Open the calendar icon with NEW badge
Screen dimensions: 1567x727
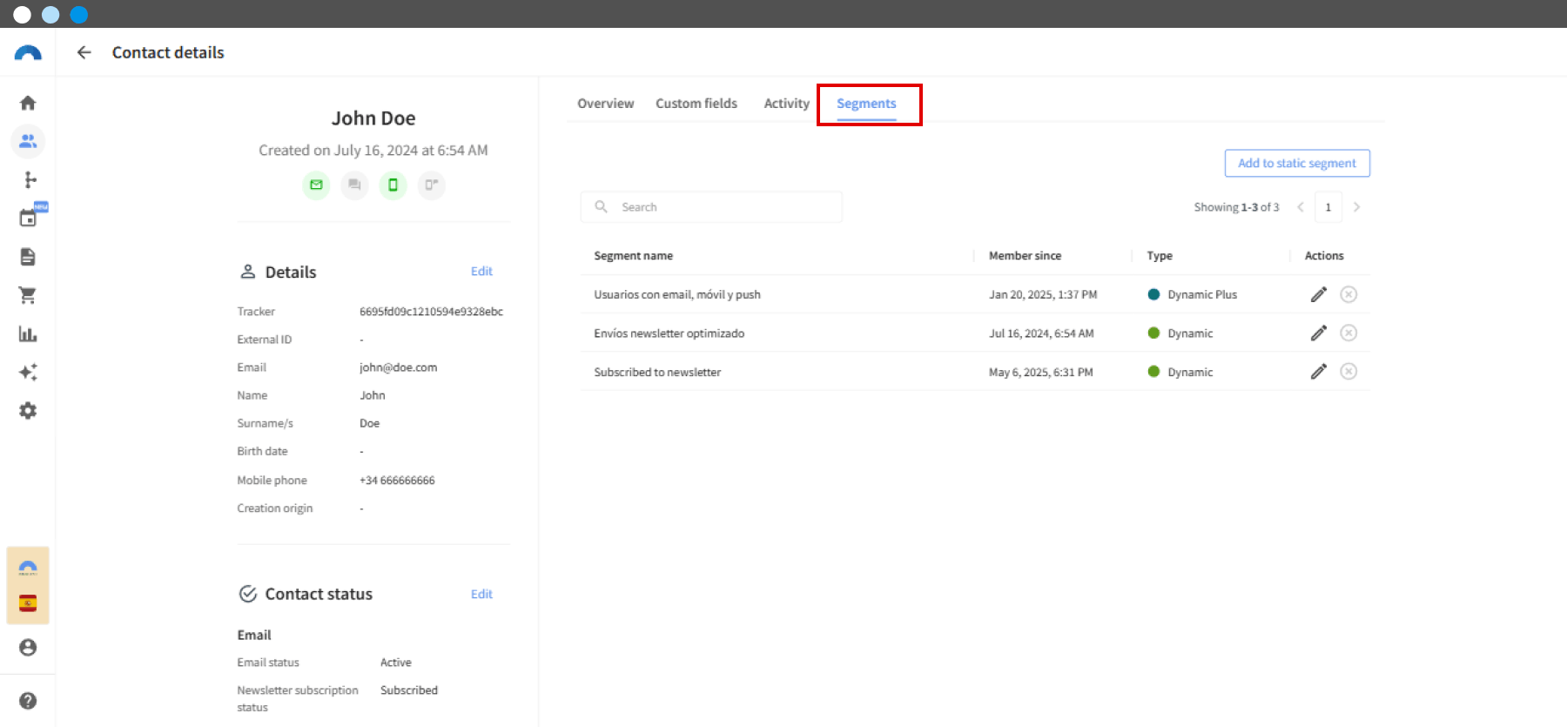(x=30, y=216)
